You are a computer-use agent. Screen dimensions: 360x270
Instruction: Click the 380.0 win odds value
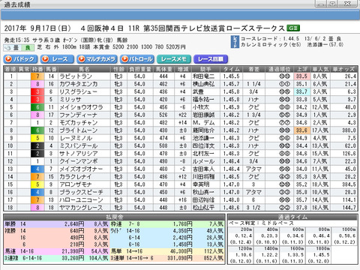[349, 130]
